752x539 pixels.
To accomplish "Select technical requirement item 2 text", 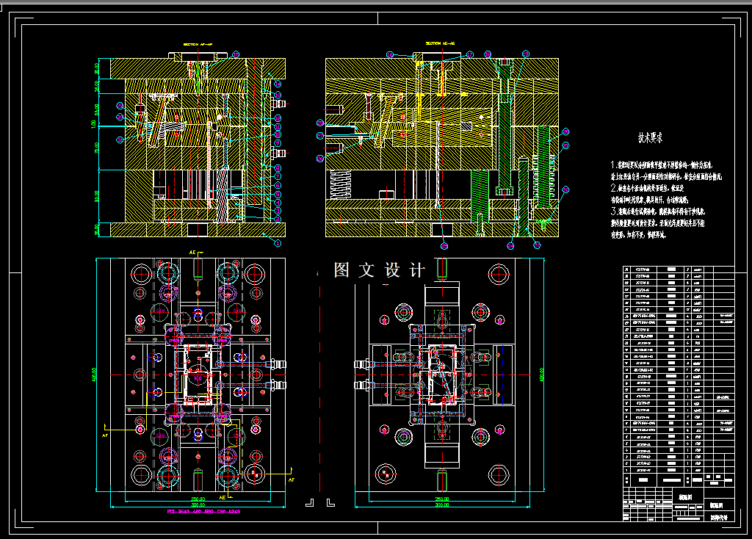I will click(x=649, y=194).
